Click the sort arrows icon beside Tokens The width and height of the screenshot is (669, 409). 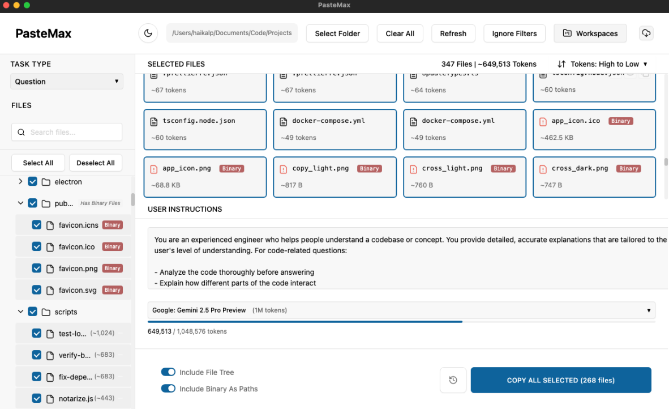pyautogui.click(x=561, y=64)
